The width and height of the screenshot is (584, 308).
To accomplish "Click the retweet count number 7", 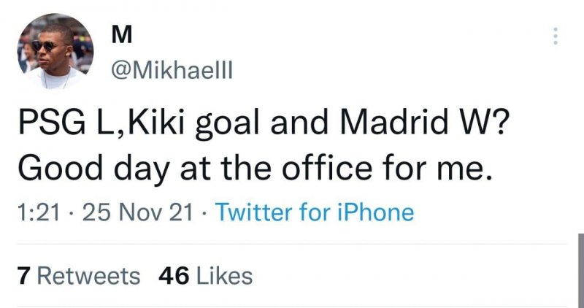I will point(23,276).
